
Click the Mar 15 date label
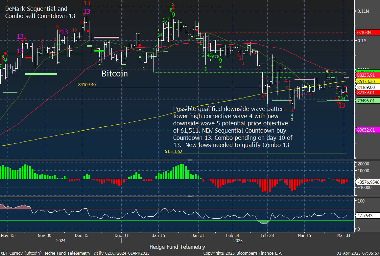tap(304, 235)
